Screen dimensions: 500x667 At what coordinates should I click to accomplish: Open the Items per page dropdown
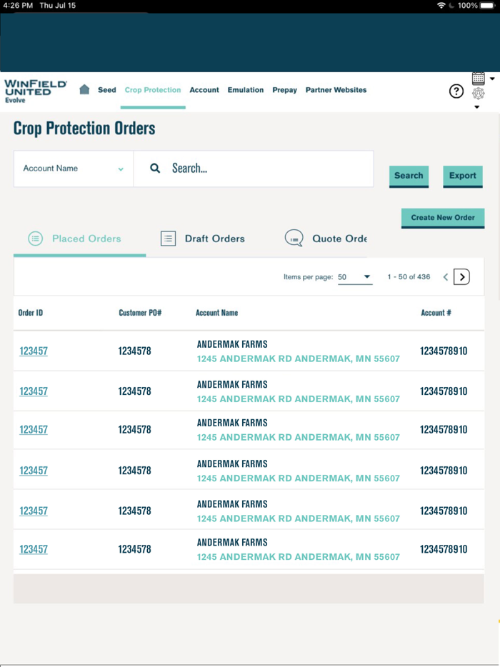tap(355, 277)
